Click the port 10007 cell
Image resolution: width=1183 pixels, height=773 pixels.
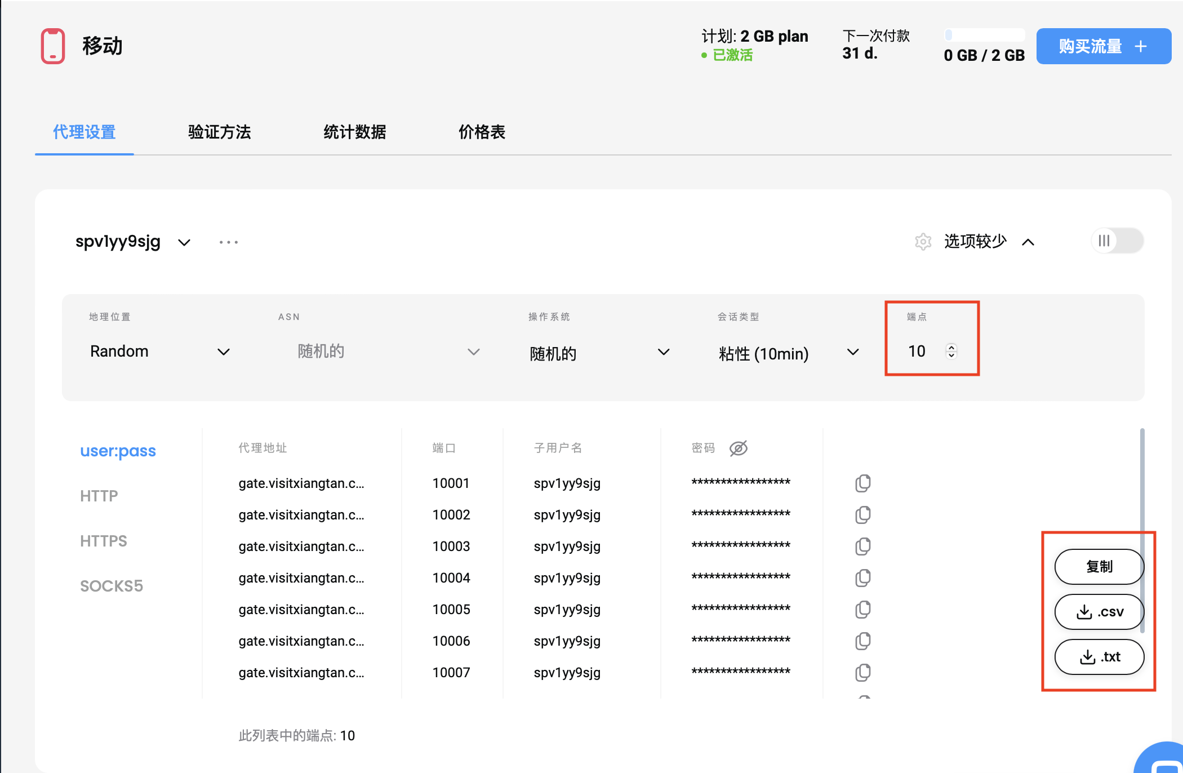(451, 673)
